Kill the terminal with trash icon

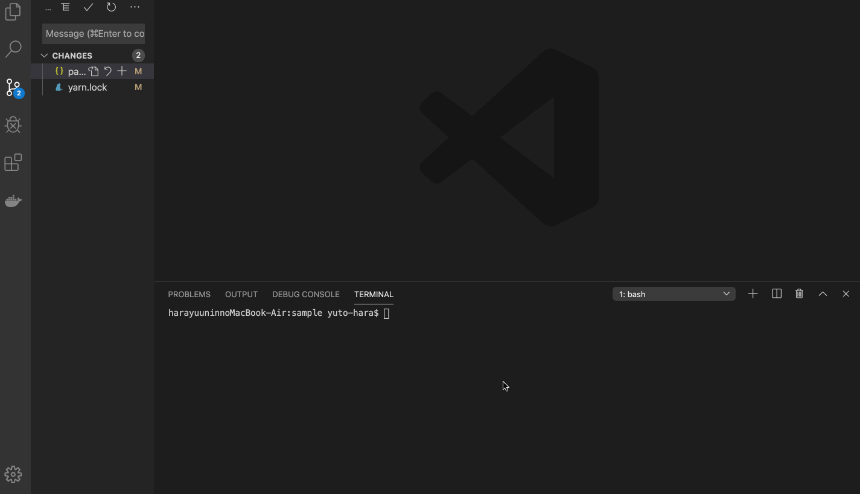coord(799,294)
